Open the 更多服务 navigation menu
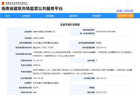The image size is (140, 97). coord(97,16)
